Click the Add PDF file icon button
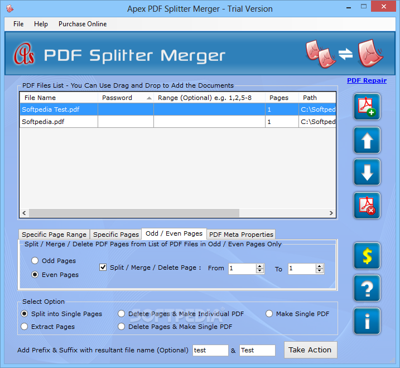Image resolution: width=400 pixels, height=368 pixels. click(x=367, y=107)
